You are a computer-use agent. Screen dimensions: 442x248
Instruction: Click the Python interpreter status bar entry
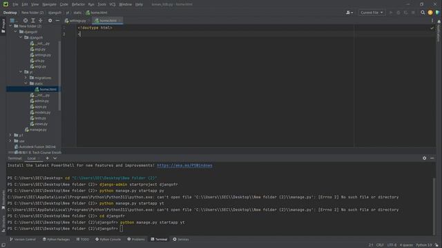click(423, 245)
